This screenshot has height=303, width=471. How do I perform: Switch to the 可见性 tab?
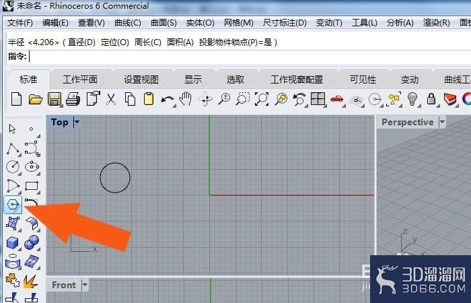click(x=363, y=79)
